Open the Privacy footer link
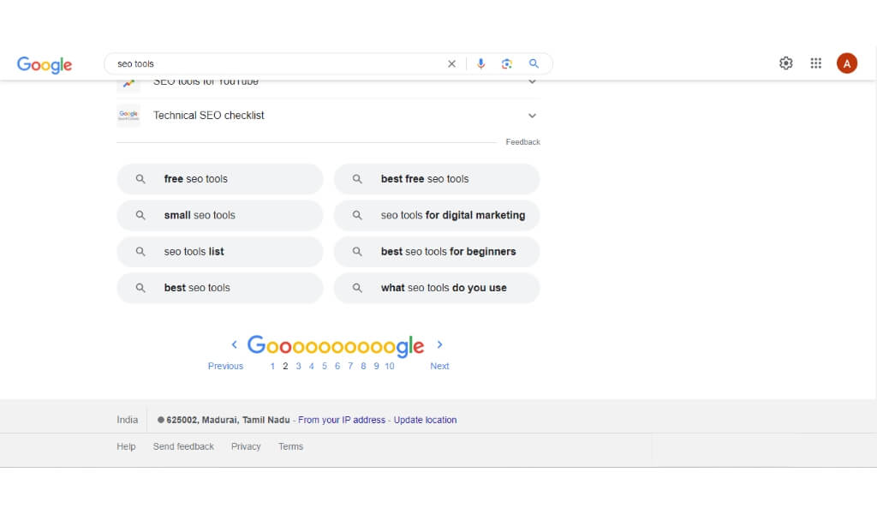 coord(246,447)
